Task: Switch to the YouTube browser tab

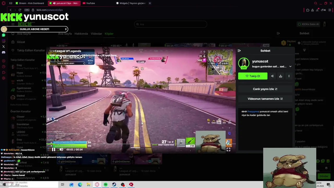Action: click(89, 3)
